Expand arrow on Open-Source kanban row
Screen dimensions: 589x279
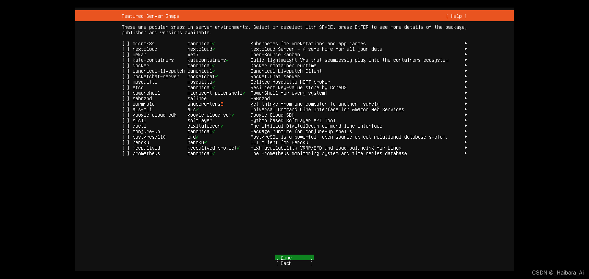pos(466,54)
